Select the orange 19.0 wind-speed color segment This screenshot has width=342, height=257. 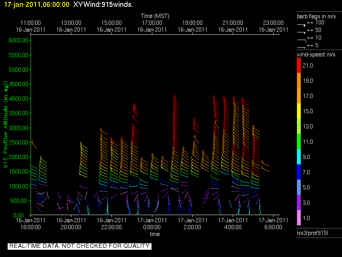tap(299, 81)
